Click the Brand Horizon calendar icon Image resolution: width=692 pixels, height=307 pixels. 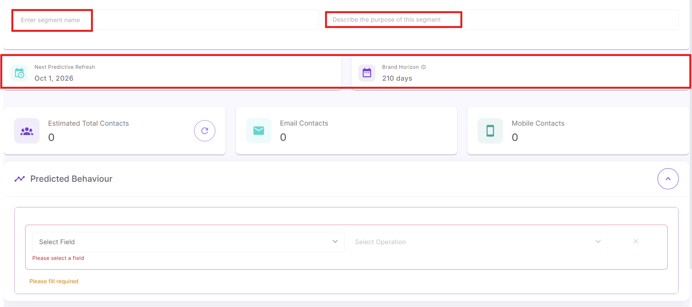point(367,73)
